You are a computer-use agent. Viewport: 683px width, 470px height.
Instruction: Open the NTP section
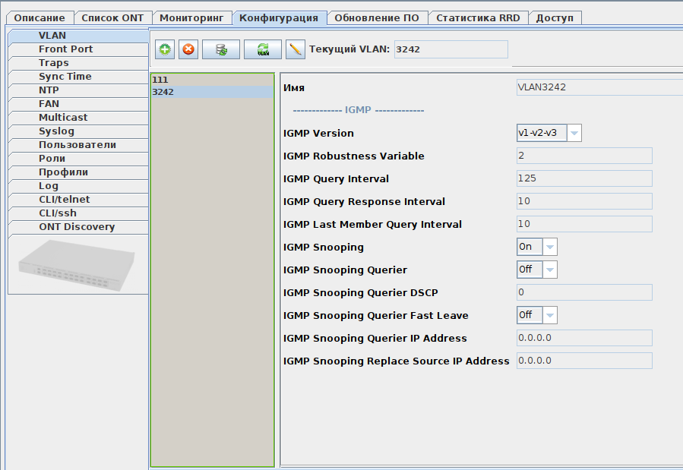click(78, 90)
